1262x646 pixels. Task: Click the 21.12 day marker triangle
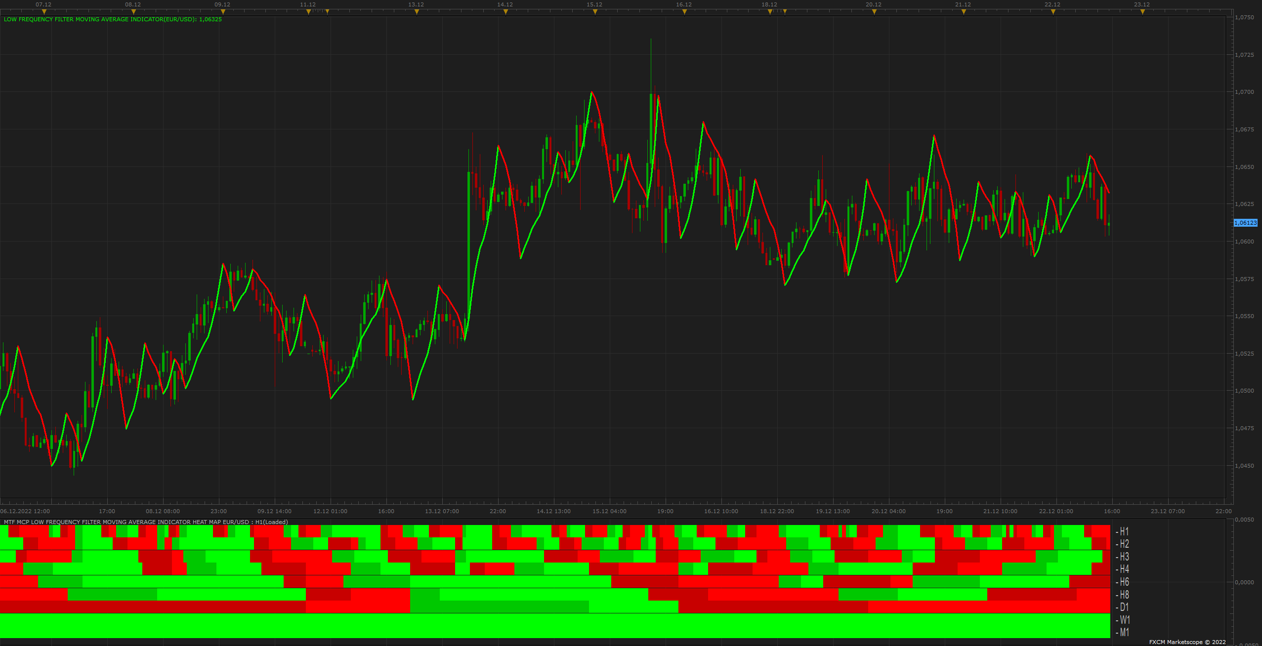(x=964, y=12)
